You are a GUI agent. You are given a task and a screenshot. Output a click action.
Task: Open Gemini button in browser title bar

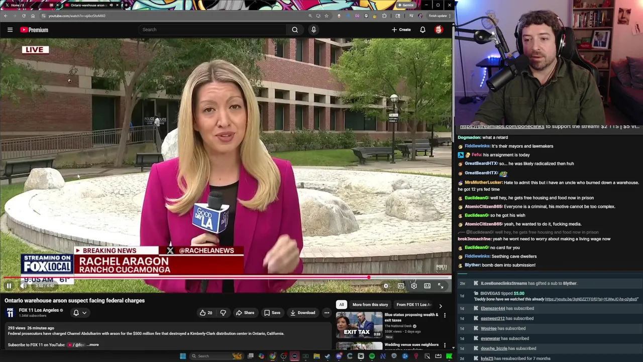[x=406, y=5]
